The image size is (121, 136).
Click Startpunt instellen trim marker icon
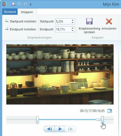coord(7,21)
